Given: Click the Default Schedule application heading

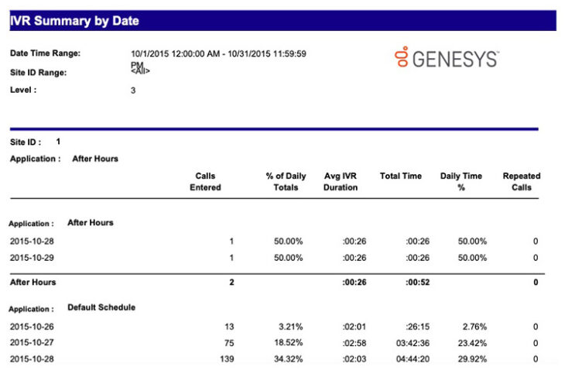Looking at the screenshot, I should click(x=101, y=307).
